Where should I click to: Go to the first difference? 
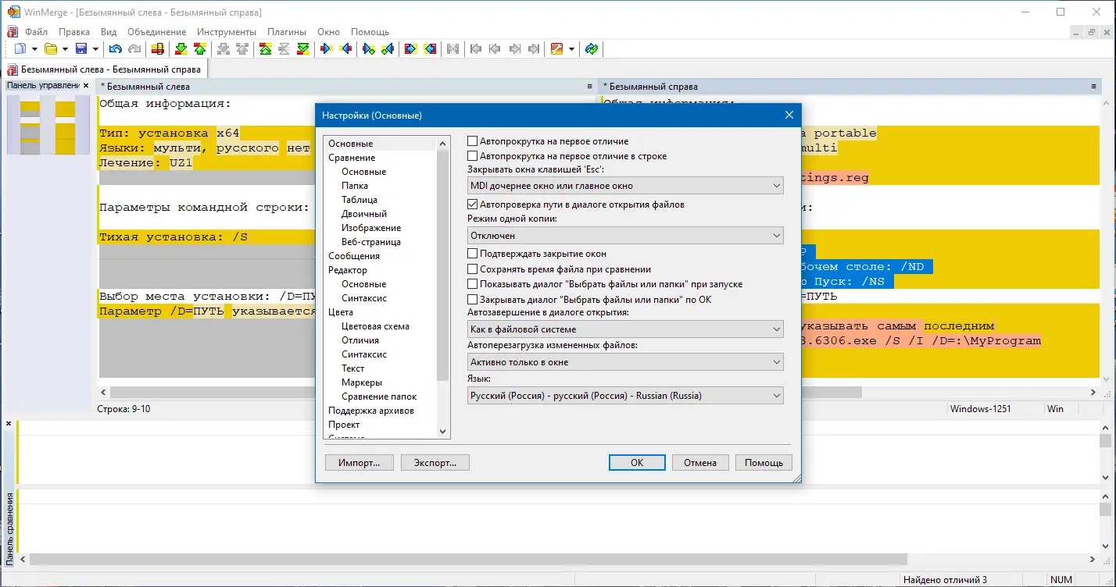266,49
